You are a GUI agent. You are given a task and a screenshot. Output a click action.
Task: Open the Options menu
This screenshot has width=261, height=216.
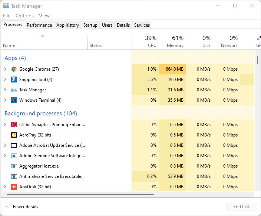24,16
